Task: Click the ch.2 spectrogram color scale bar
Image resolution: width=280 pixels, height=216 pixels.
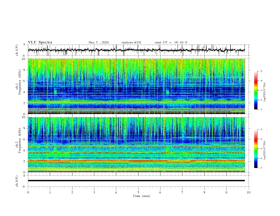Action: point(256,149)
